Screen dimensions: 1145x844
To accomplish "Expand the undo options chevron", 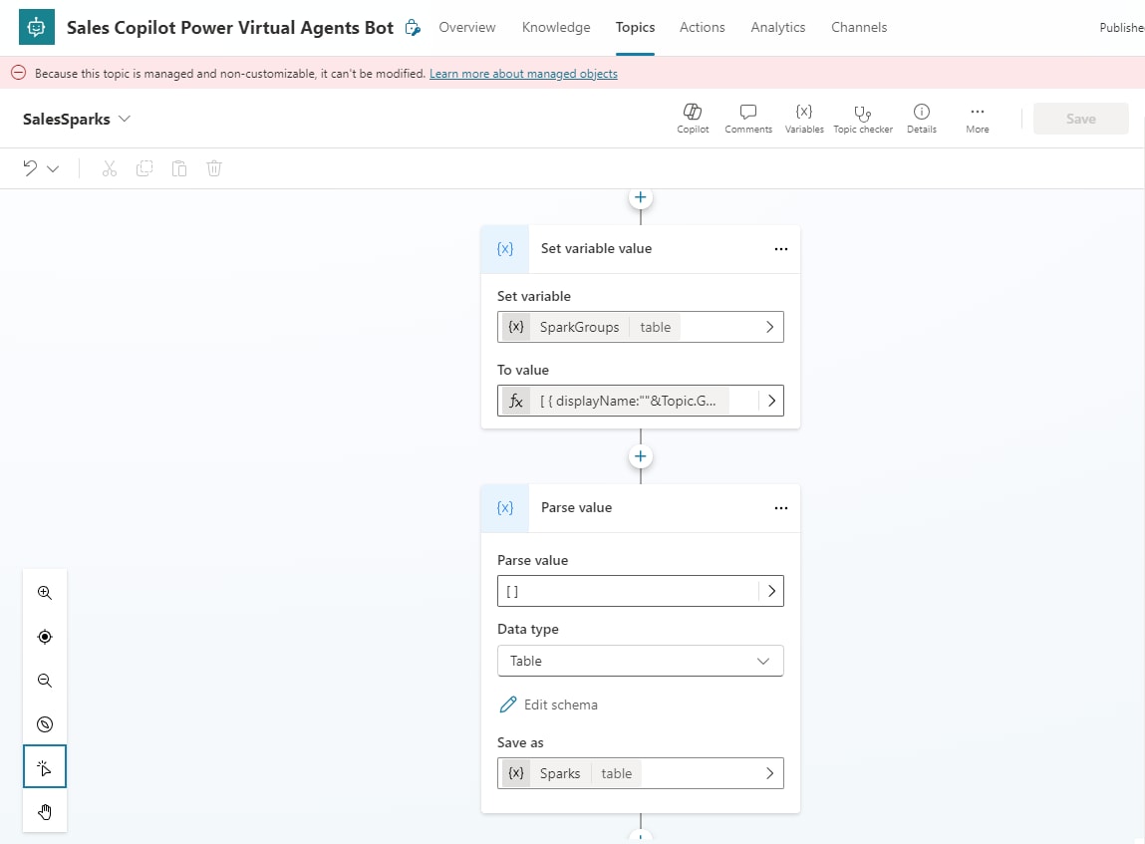I will click(53, 169).
